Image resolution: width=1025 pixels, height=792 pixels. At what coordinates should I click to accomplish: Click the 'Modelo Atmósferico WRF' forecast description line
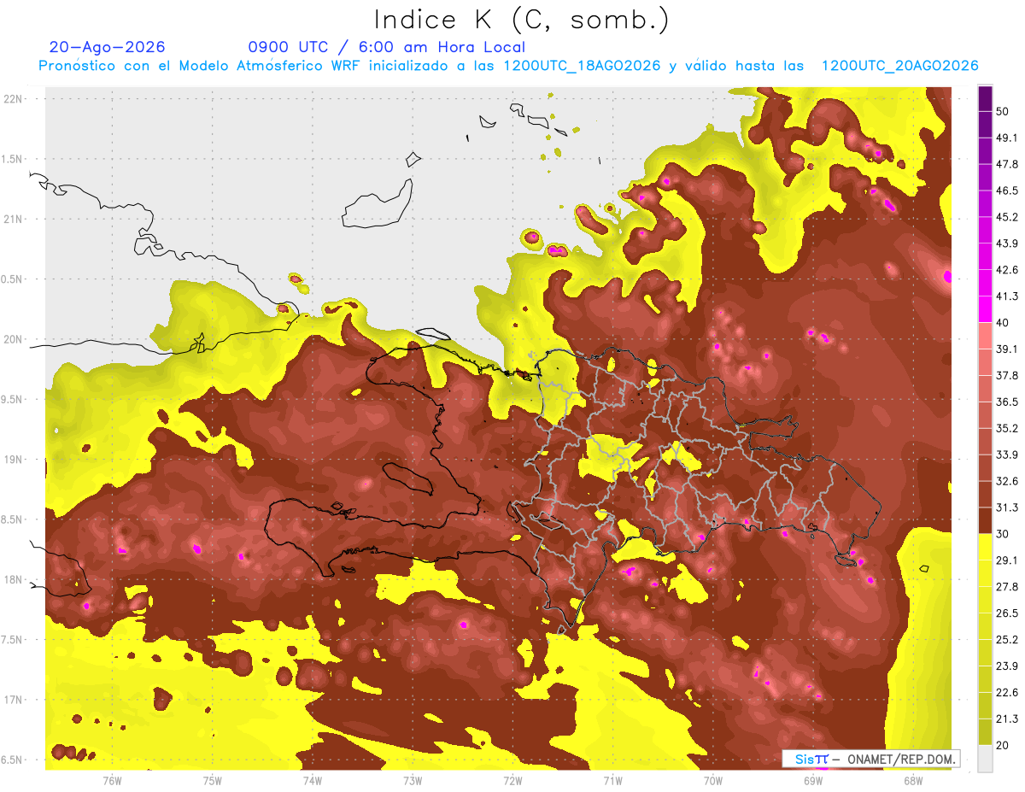(508, 66)
